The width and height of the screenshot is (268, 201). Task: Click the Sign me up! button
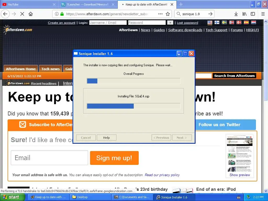click(114, 158)
